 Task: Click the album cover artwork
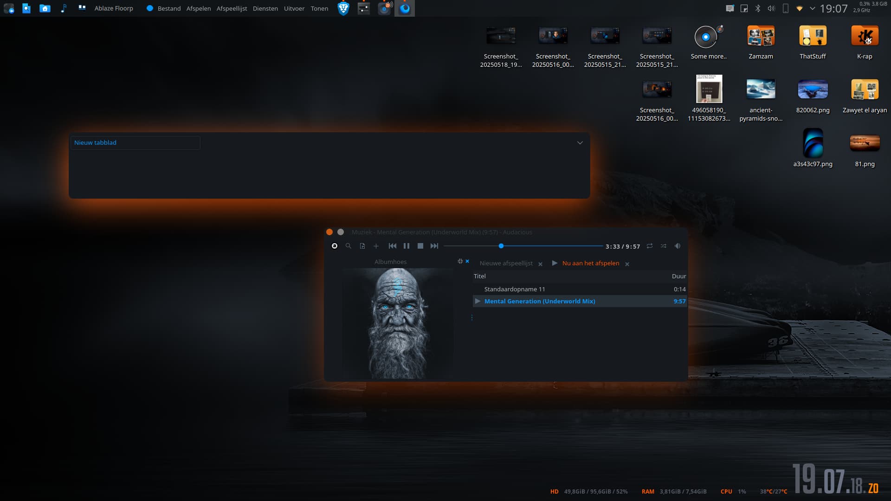pyautogui.click(x=398, y=323)
